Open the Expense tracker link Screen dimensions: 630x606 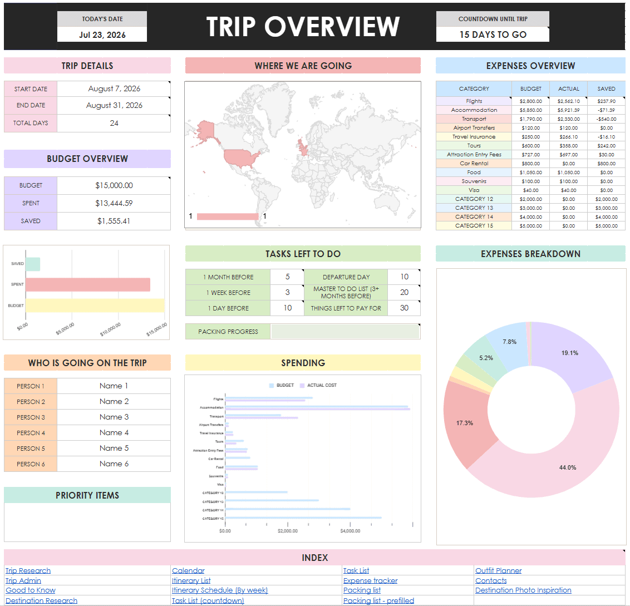(x=370, y=580)
